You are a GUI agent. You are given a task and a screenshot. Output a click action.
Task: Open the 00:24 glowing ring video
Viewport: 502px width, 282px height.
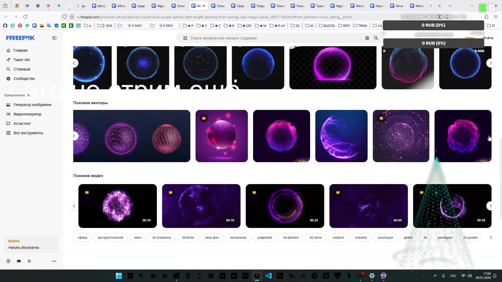click(285, 206)
